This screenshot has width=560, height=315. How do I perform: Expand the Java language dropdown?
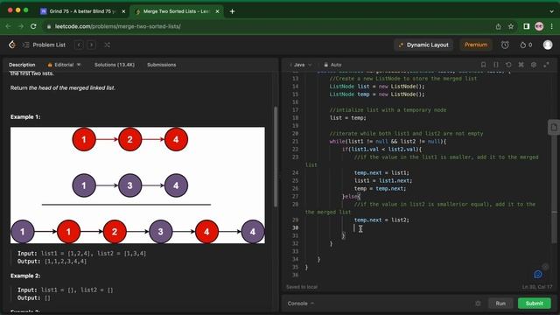point(301,65)
